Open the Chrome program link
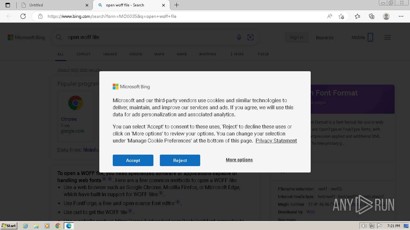 coord(69,119)
